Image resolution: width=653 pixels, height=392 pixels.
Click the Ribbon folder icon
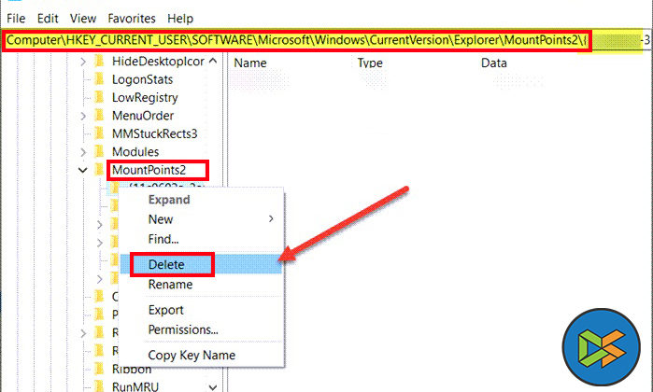tap(99, 369)
